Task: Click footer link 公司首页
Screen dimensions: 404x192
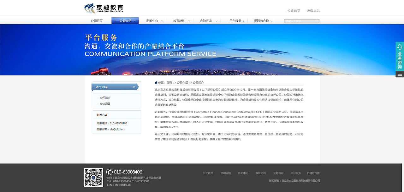Action: [208, 173]
